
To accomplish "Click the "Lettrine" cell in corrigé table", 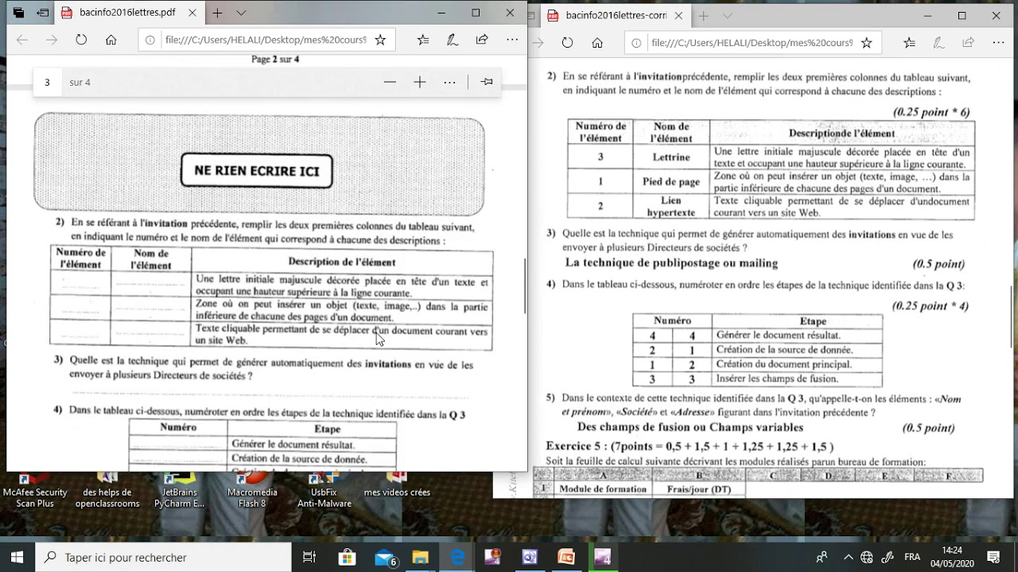I will [671, 157].
